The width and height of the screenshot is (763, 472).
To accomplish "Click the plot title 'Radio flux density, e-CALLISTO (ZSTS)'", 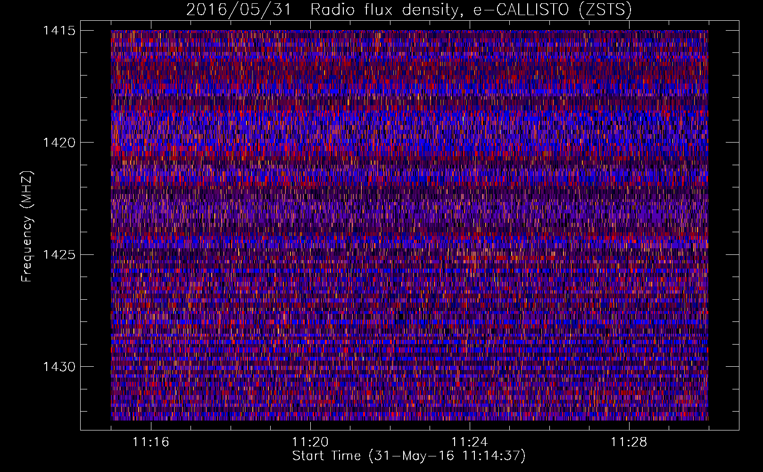I will click(471, 10).
